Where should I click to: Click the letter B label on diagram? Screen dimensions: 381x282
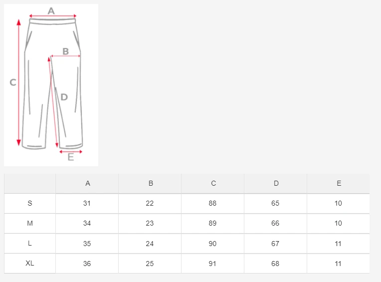tap(66, 51)
